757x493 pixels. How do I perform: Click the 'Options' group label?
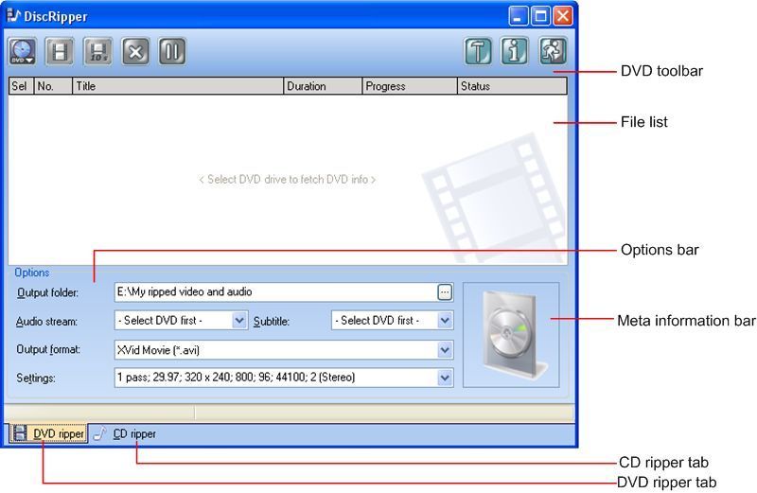[32, 273]
